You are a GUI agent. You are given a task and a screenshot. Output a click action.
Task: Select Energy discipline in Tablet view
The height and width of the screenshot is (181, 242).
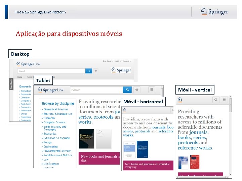tap(47, 142)
